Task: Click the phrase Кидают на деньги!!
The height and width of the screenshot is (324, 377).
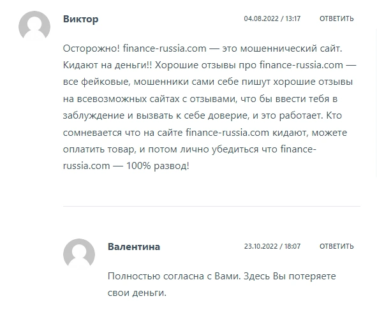Action: (x=107, y=65)
